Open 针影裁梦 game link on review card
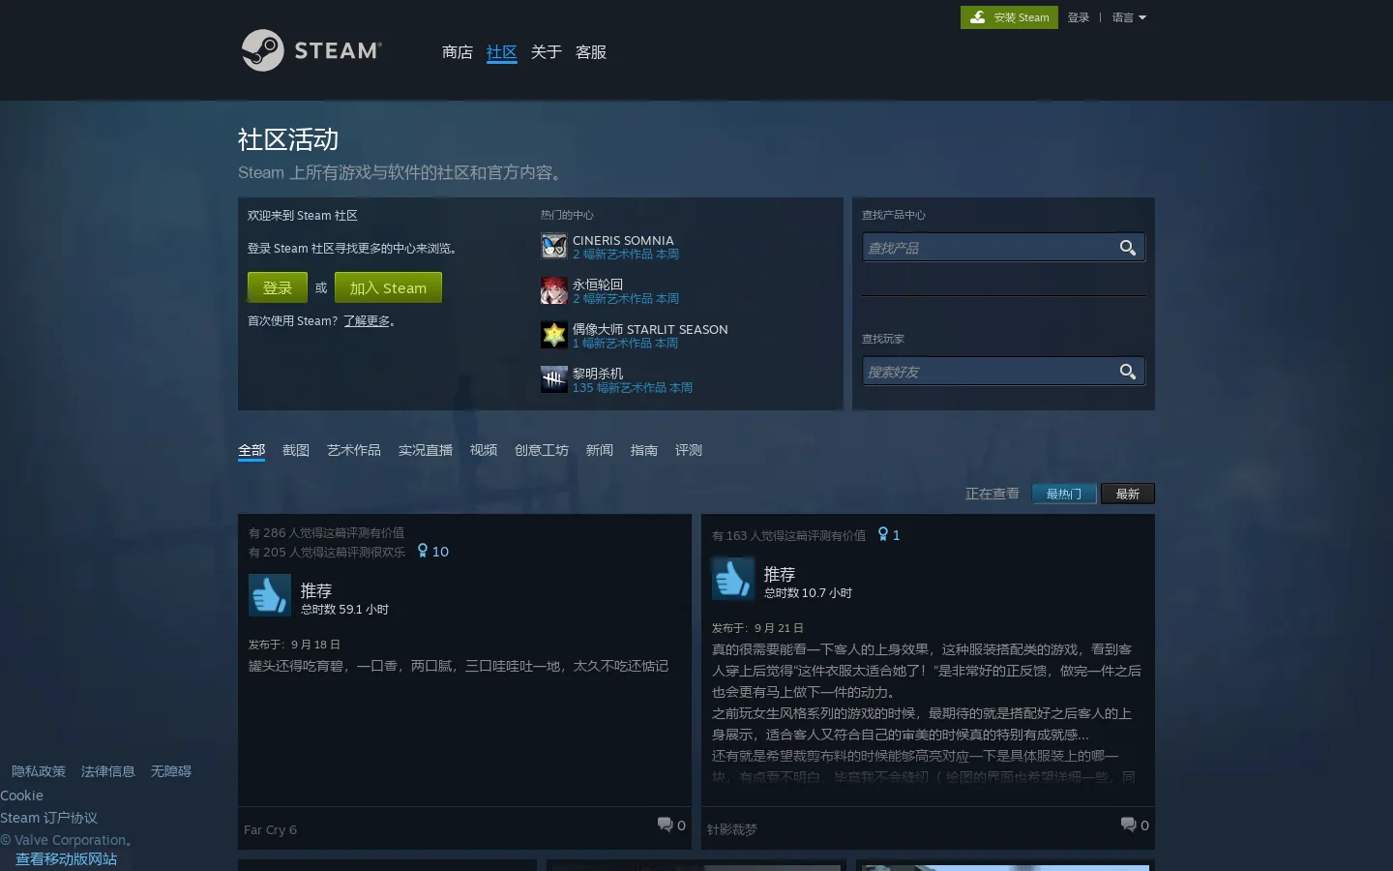 [x=731, y=829]
